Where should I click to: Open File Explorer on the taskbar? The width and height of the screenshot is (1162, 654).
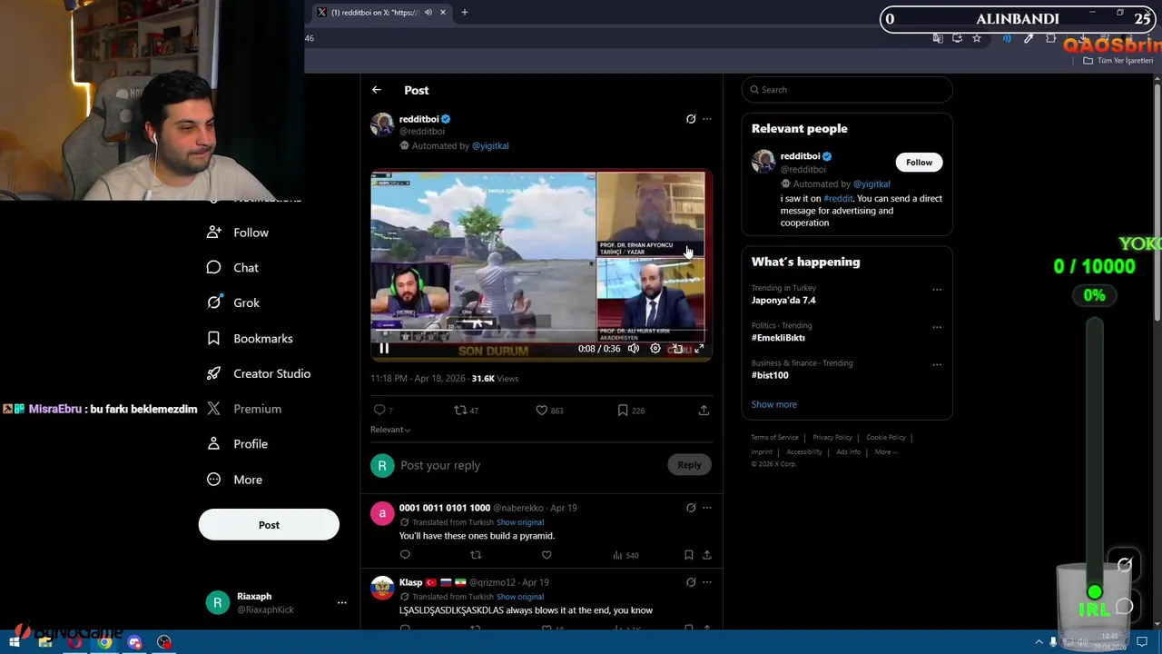pyautogui.click(x=44, y=642)
